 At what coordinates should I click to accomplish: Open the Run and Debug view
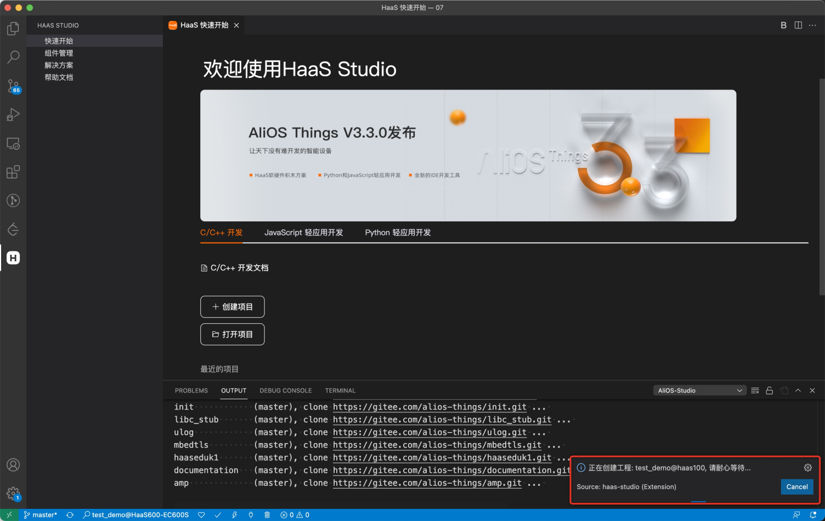[x=13, y=115]
